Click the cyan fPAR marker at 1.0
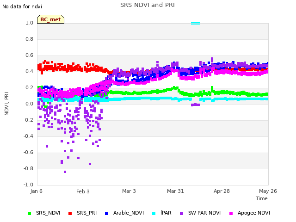Viewport: 296px width, 222px height. (x=195, y=24)
